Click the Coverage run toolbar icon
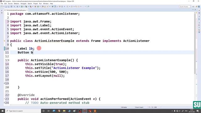Viewport: 201px width, 113px height. [x=26, y=7]
